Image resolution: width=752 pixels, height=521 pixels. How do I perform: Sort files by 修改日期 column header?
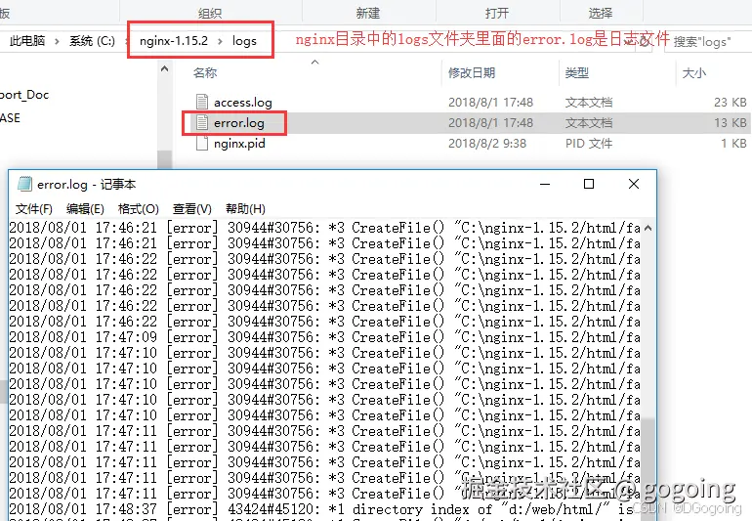click(x=472, y=73)
